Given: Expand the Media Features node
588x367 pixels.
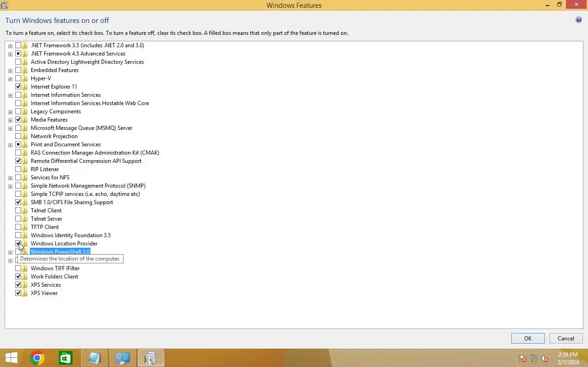Looking at the screenshot, I should (x=10, y=120).
